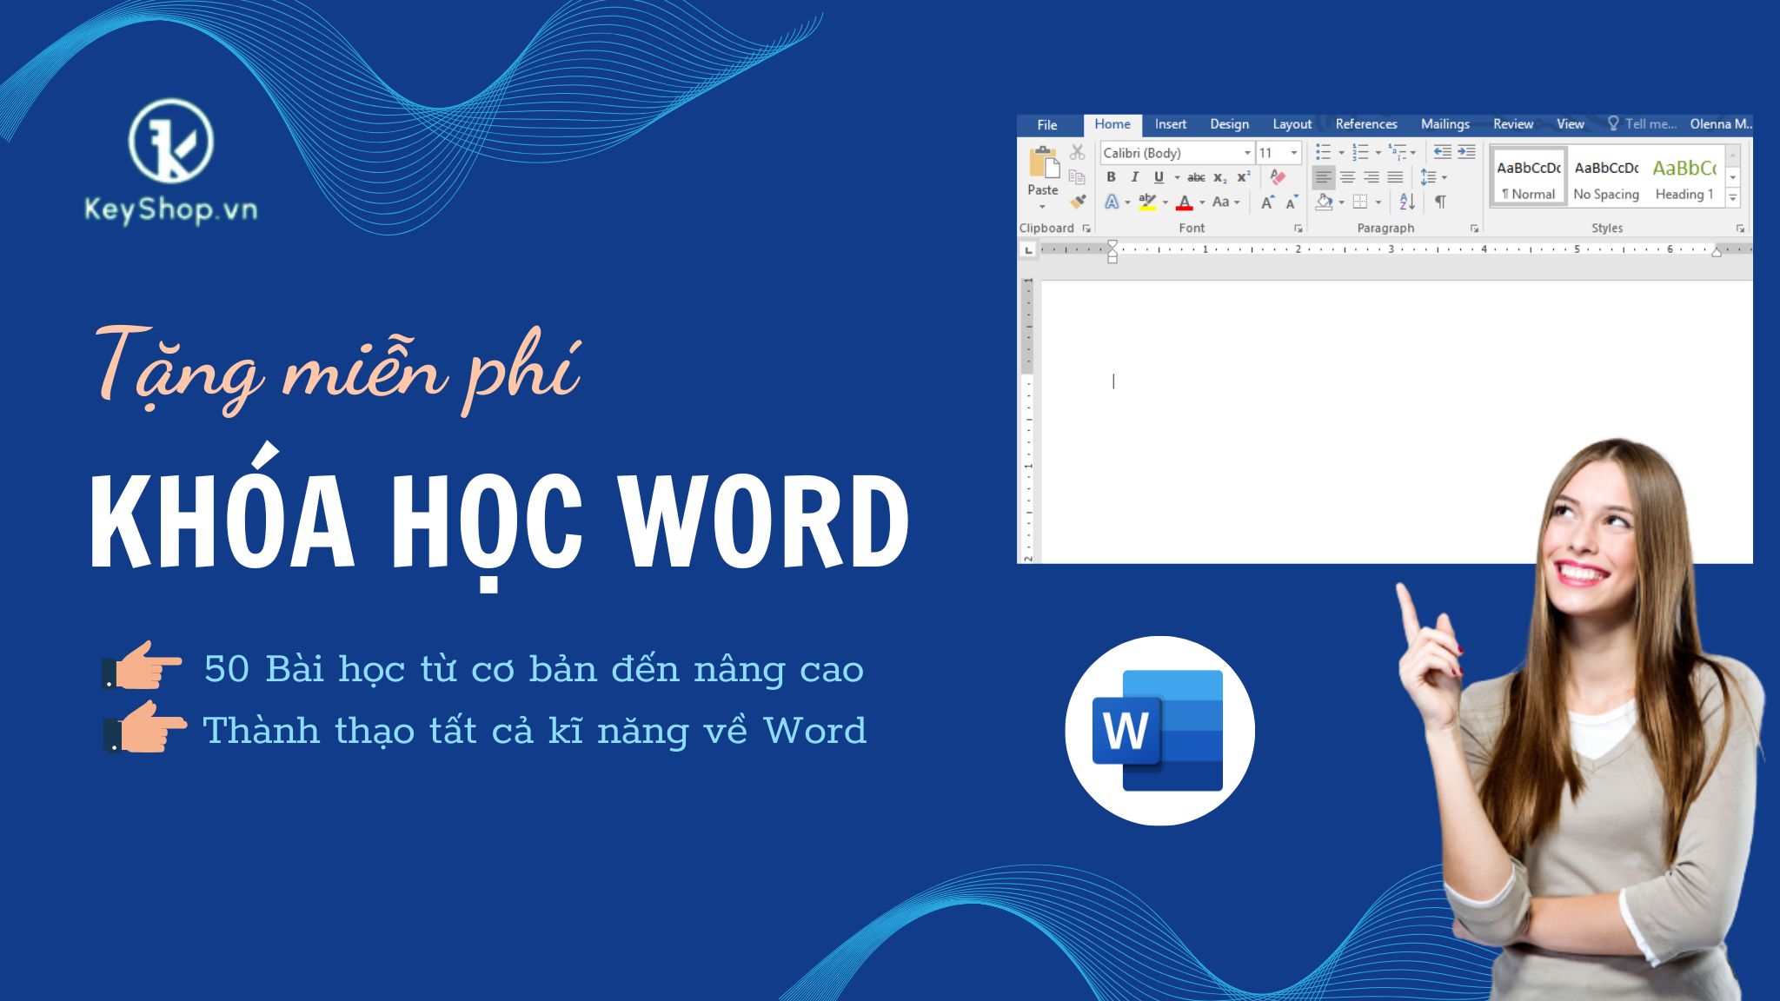Screen dimensions: 1780x1001
Task: Open the File tab
Action: (1047, 124)
